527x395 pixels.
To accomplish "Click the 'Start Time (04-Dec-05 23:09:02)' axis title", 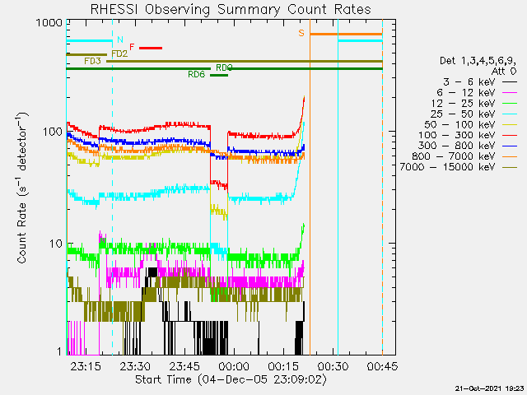I will pyautogui.click(x=231, y=380).
